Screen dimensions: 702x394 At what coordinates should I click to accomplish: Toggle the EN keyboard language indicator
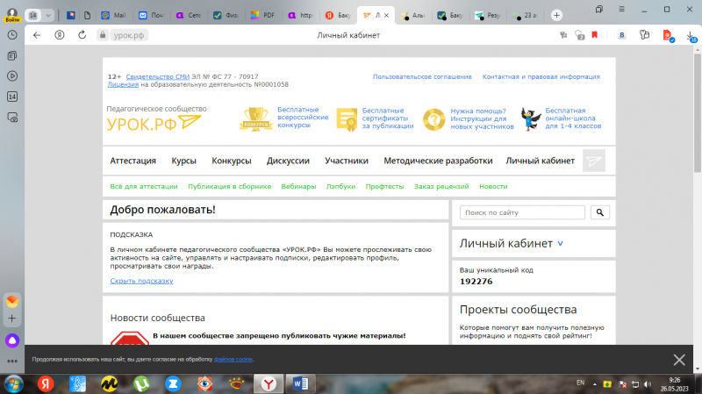tap(580, 383)
